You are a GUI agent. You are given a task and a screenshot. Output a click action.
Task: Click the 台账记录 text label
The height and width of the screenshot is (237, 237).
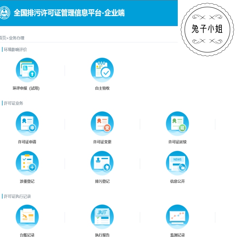27,235
